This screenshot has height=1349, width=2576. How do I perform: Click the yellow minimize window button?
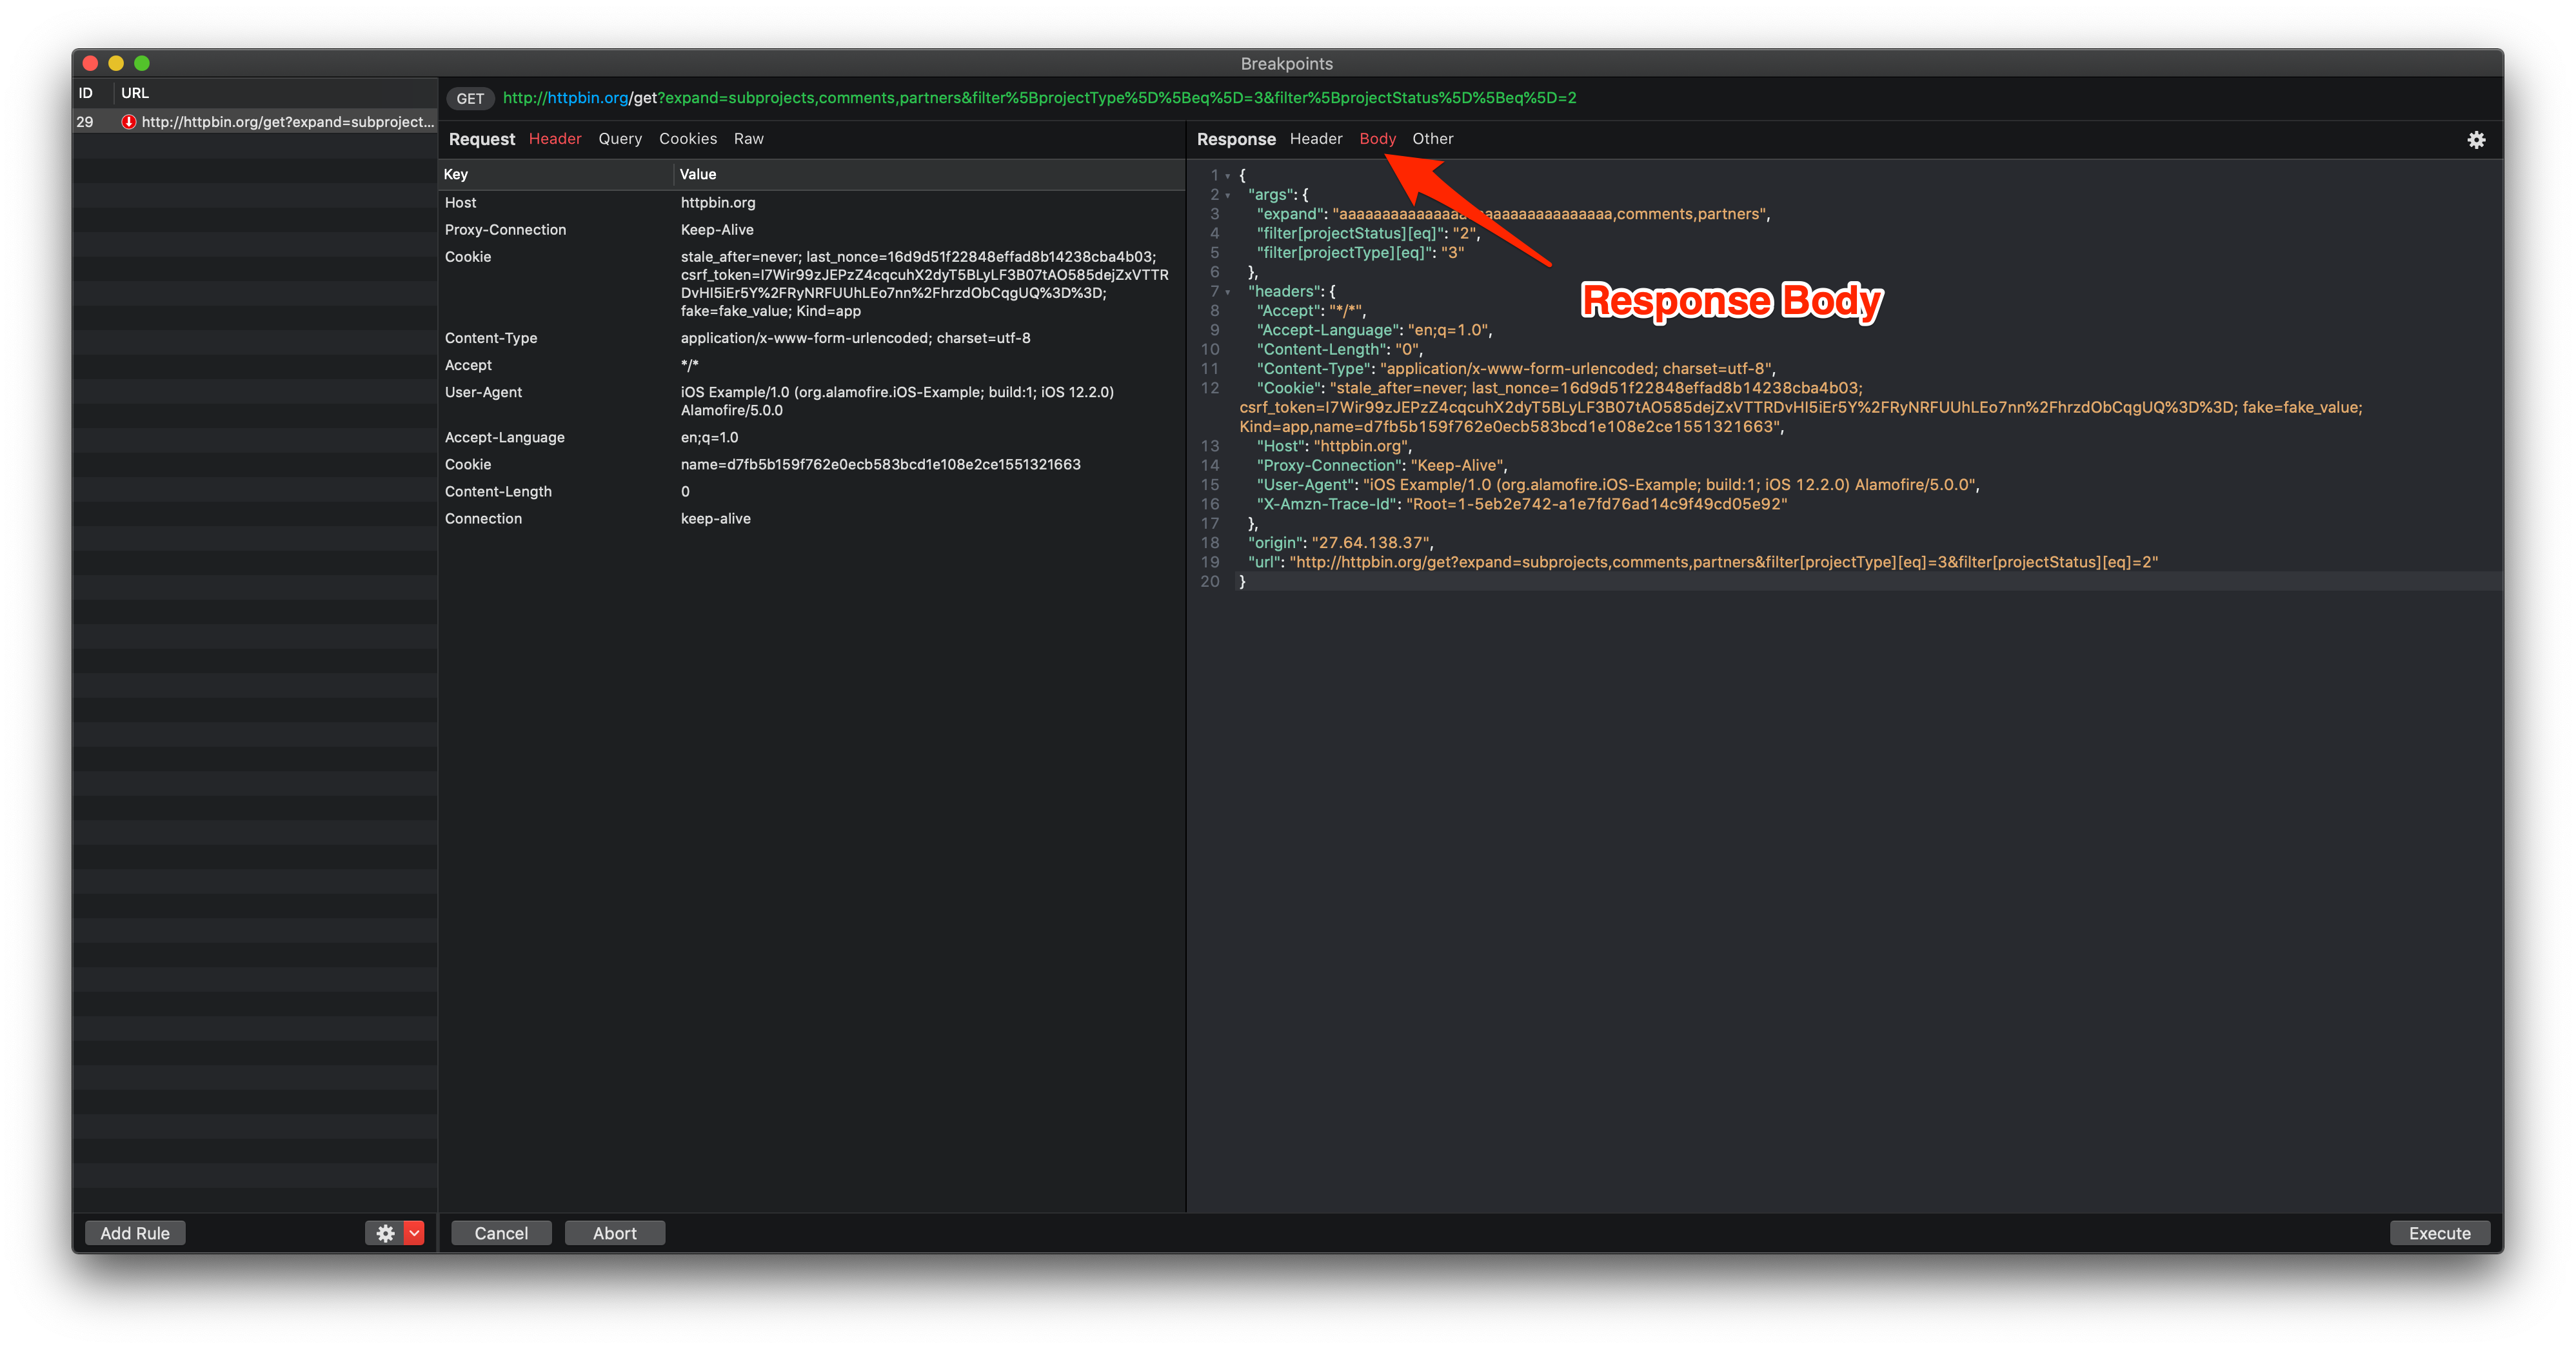[116, 63]
